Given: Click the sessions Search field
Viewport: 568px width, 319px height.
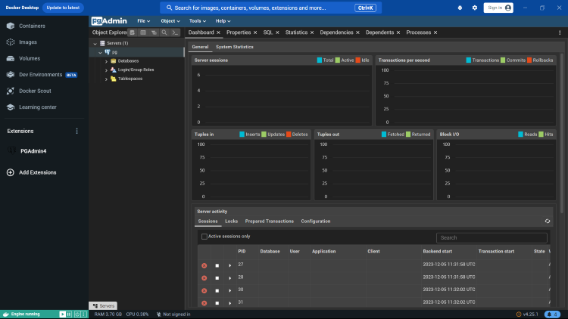Looking at the screenshot, I should click(492, 237).
